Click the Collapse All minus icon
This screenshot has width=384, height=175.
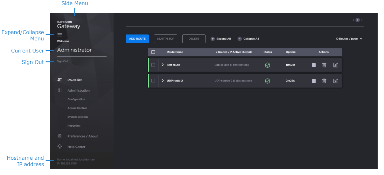[x=240, y=39]
